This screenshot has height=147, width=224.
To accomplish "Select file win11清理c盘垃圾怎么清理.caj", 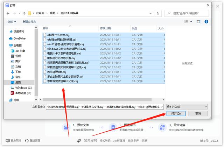I will 104,44.
